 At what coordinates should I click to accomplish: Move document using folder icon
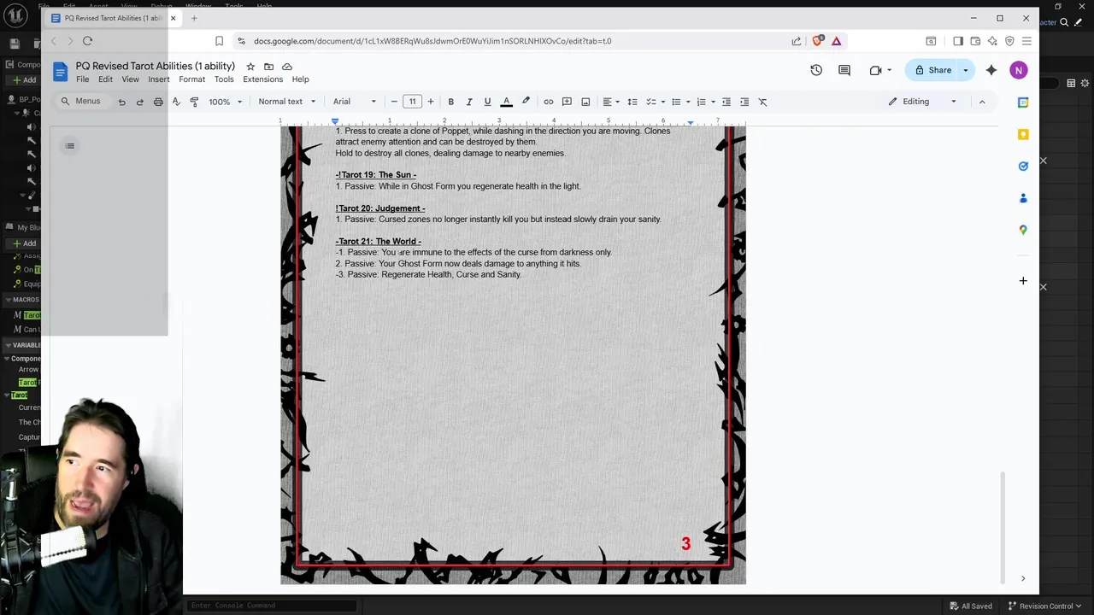pos(268,67)
